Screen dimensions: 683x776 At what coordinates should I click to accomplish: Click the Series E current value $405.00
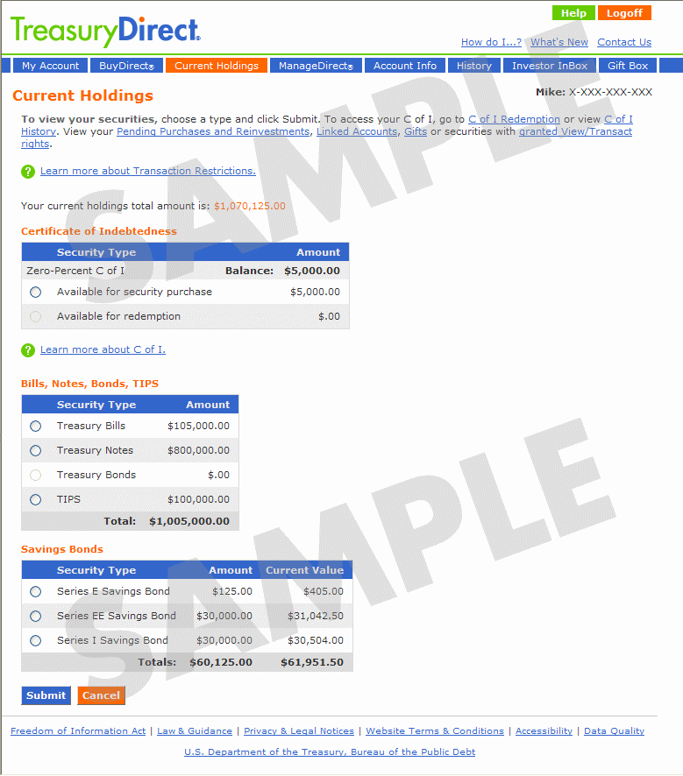click(x=324, y=591)
